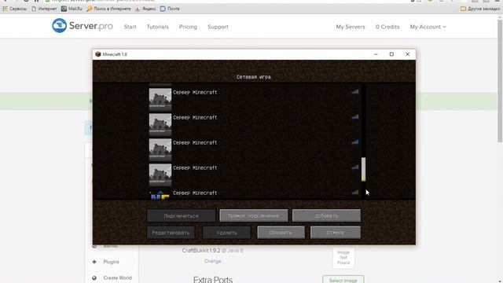
Task: Go to the Start page on Server.pro
Action: [x=130, y=27]
